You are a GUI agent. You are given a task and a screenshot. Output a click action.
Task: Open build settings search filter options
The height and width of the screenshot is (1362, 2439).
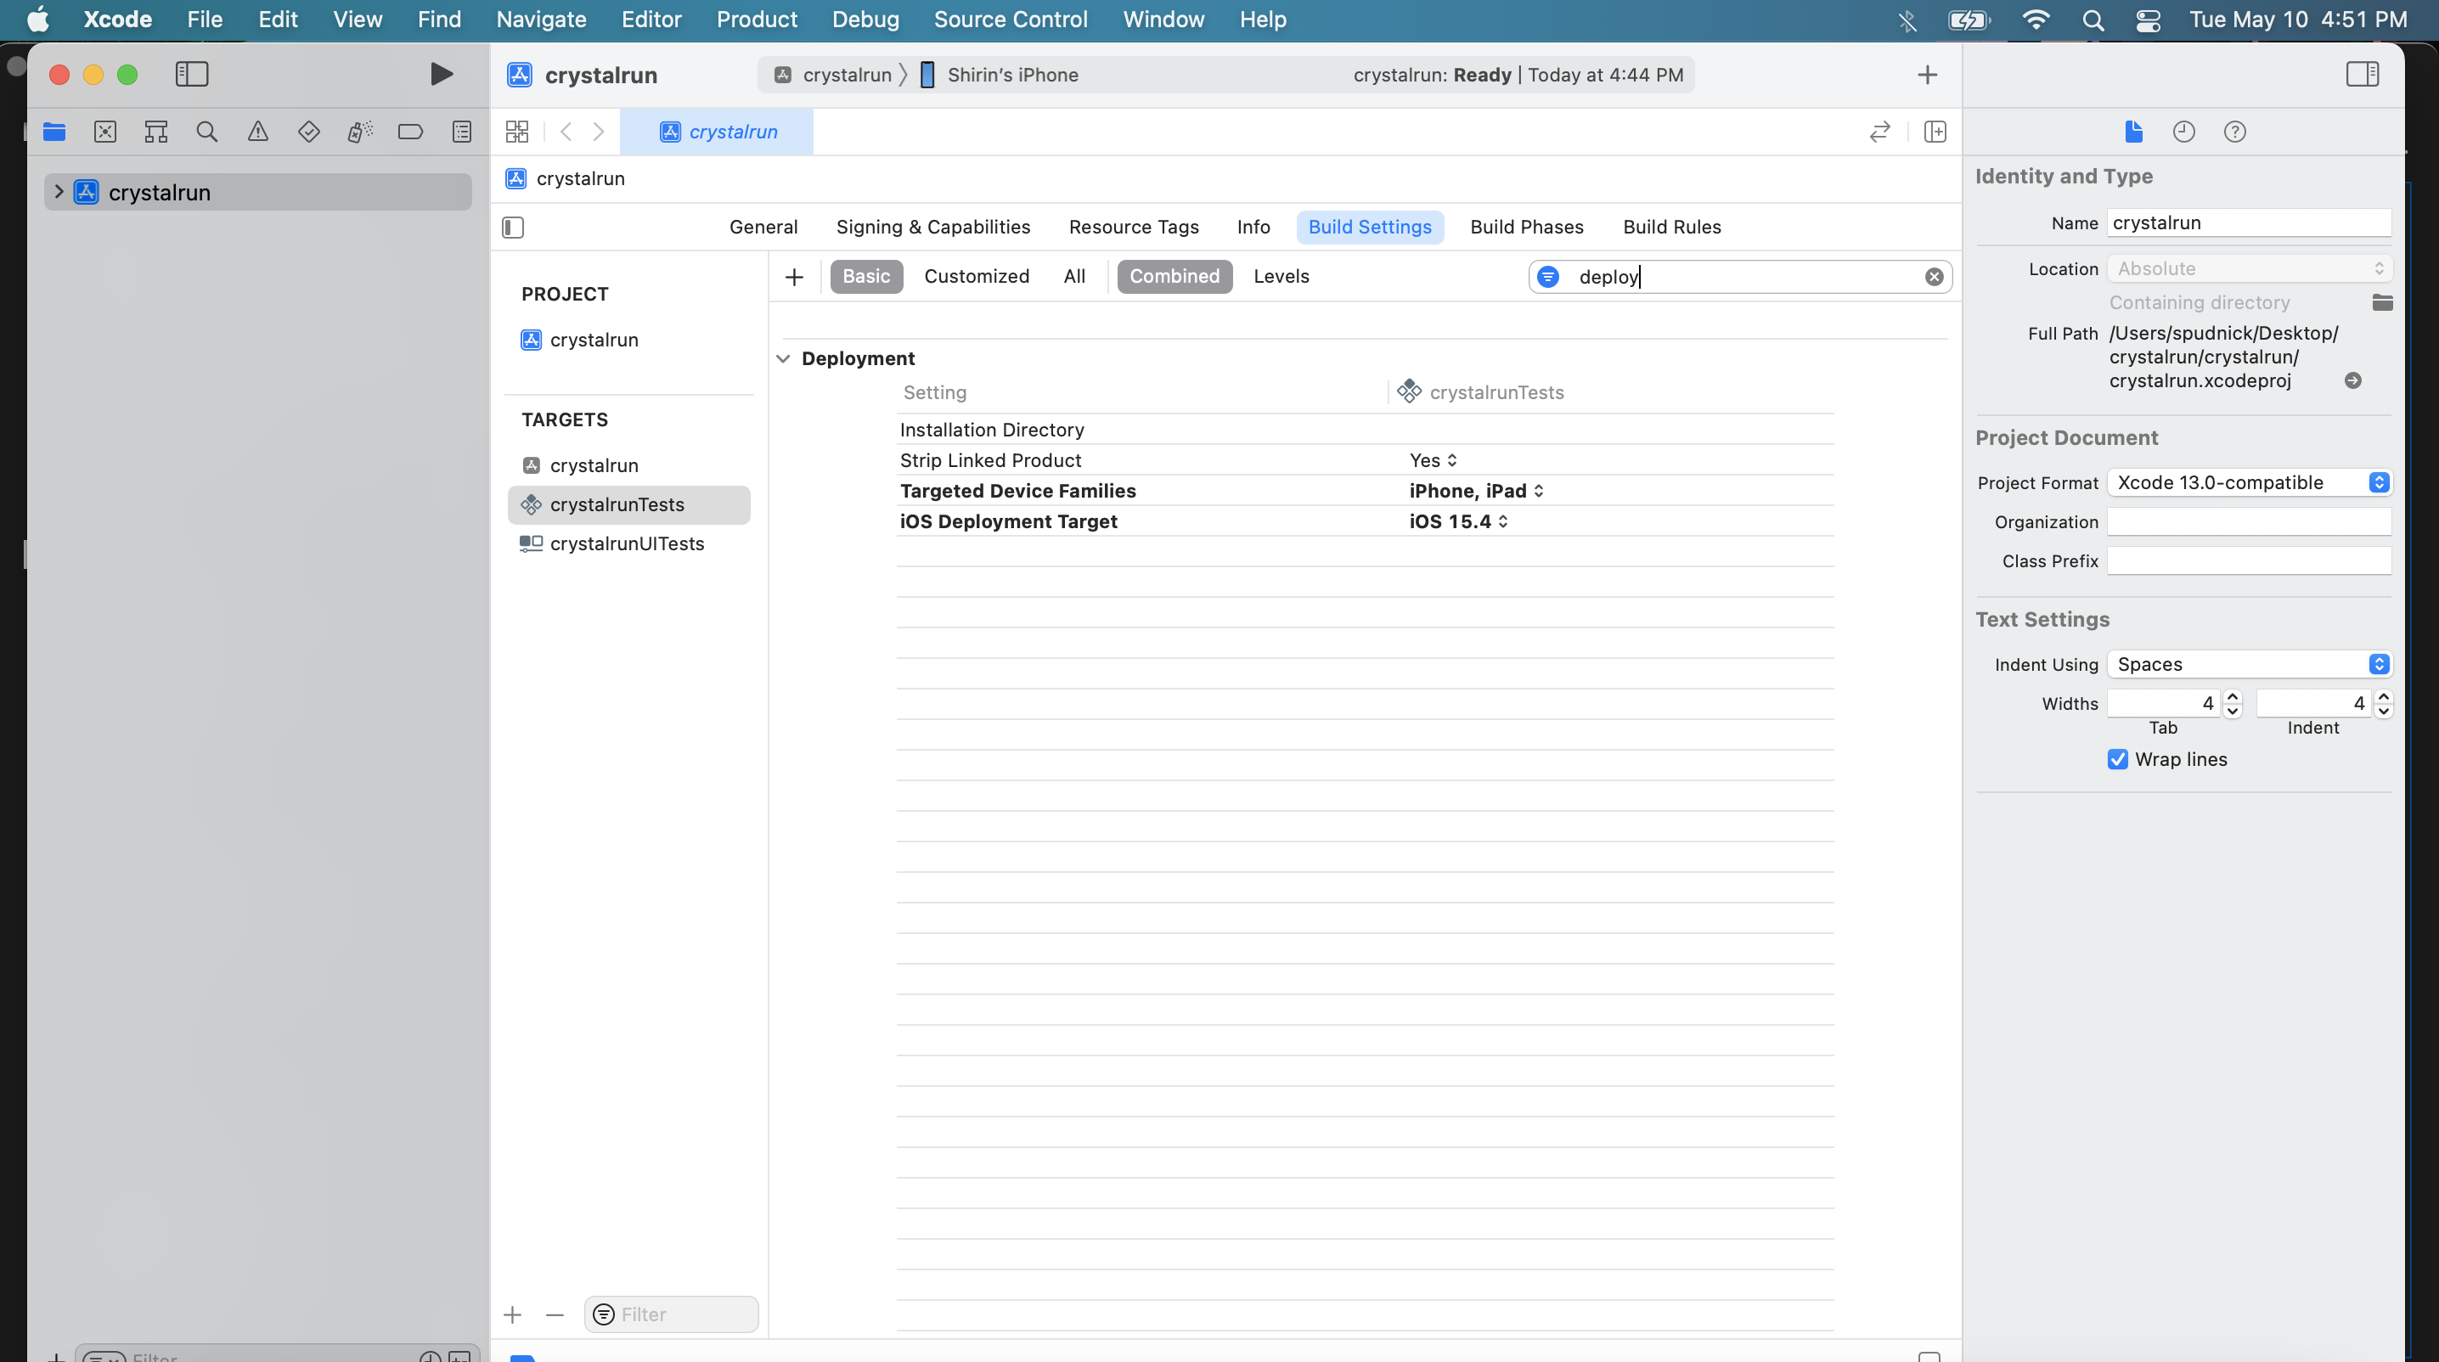click(x=1548, y=276)
